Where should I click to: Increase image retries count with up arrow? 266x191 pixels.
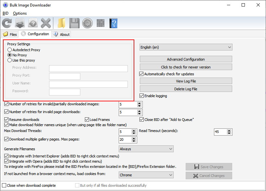pos(139,103)
